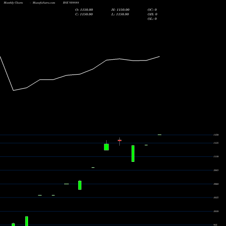The height and width of the screenshot is (226, 226).
Task: Click the high value 'H: 1150.00'
Action: 120,10
